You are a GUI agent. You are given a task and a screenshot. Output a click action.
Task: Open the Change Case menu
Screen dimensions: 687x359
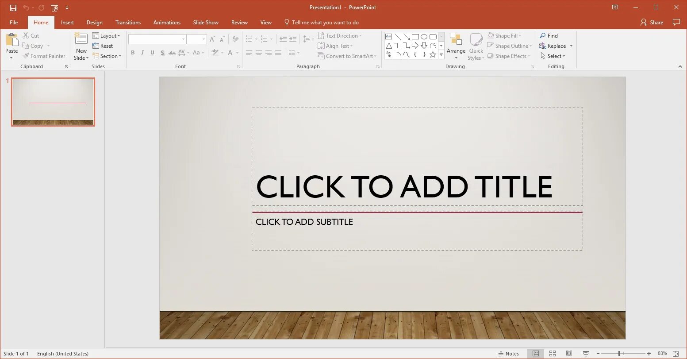tap(199, 53)
